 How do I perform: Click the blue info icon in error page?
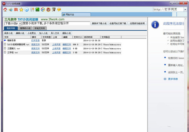tap(155, 24)
